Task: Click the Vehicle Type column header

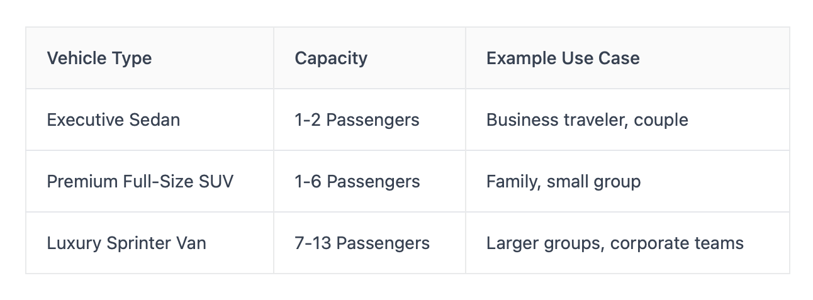Action: (99, 58)
